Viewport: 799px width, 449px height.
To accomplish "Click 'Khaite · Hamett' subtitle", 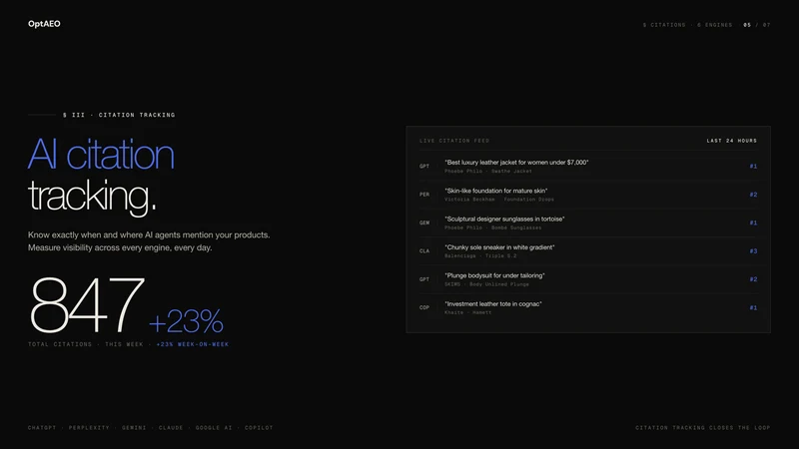I will (467, 312).
